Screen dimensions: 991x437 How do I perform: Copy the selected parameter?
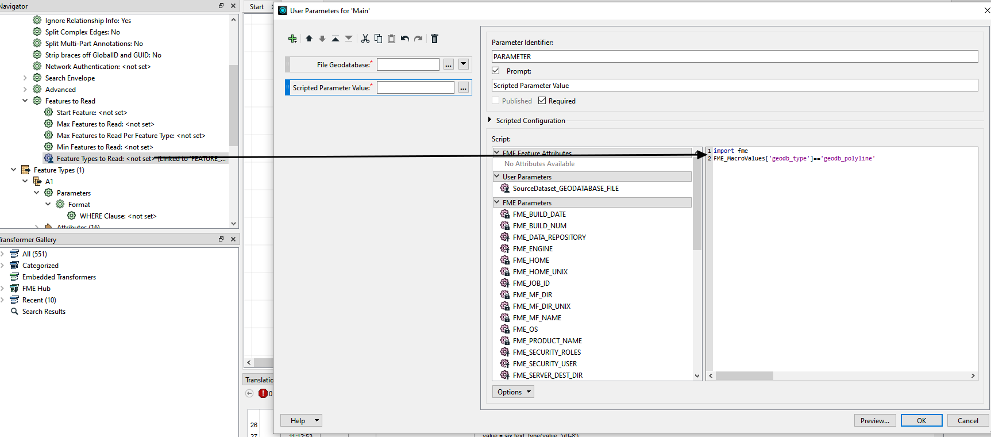[378, 39]
